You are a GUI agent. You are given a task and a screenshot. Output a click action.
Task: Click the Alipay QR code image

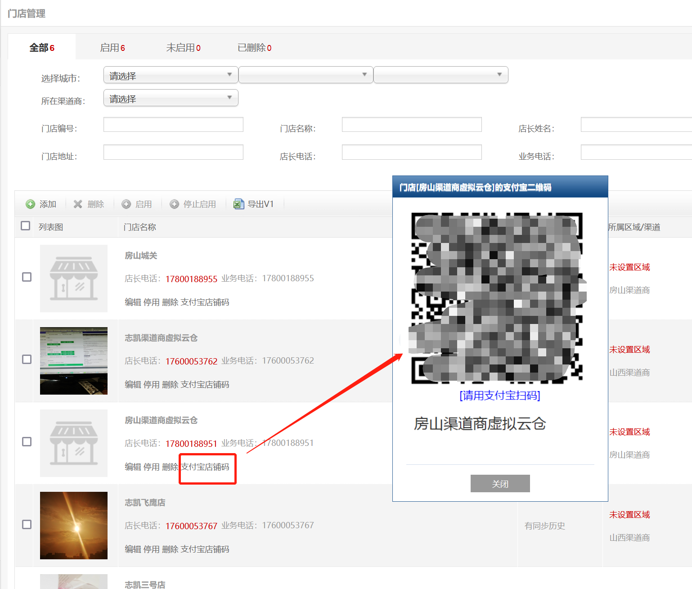[497, 298]
